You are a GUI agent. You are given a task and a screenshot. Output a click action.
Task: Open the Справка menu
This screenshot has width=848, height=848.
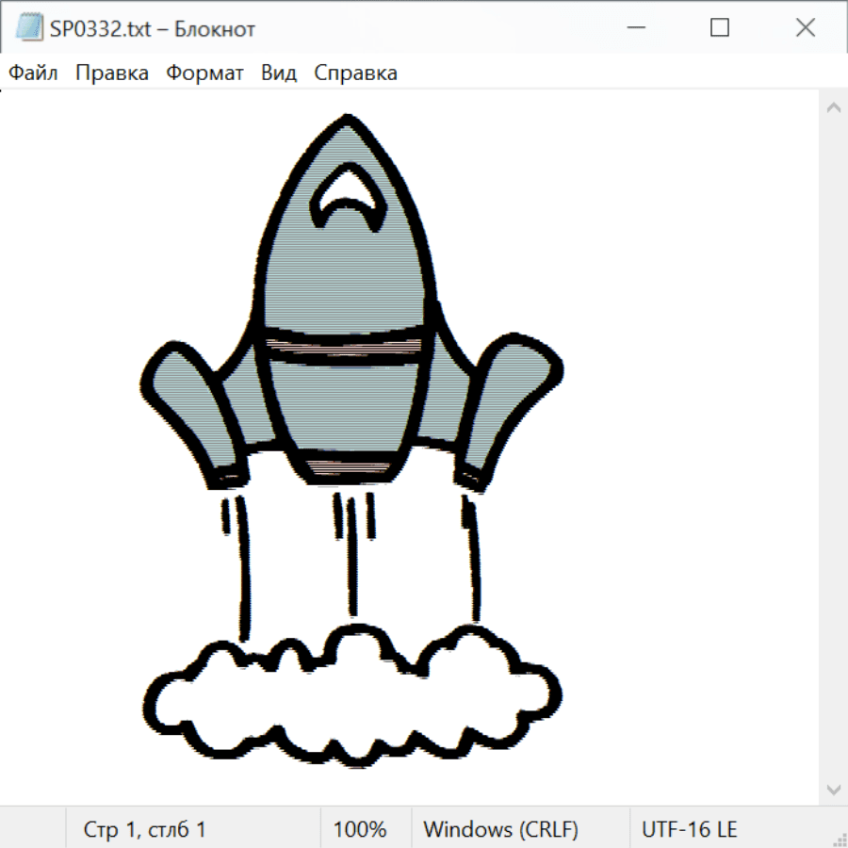point(355,73)
